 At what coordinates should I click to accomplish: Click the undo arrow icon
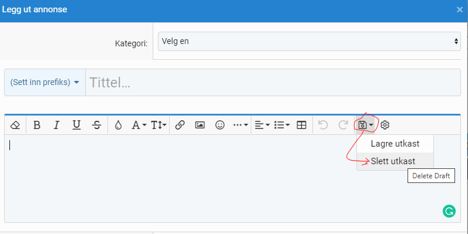(x=323, y=125)
